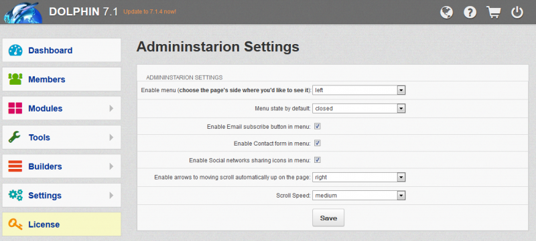Toggle Enable Email subscribe button checkbox

coord(318,127)
